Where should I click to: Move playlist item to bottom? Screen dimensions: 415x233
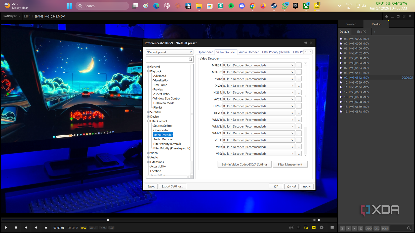361,228
